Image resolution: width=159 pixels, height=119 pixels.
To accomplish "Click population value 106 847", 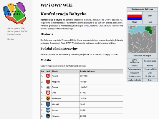I will tap(84, 87).
